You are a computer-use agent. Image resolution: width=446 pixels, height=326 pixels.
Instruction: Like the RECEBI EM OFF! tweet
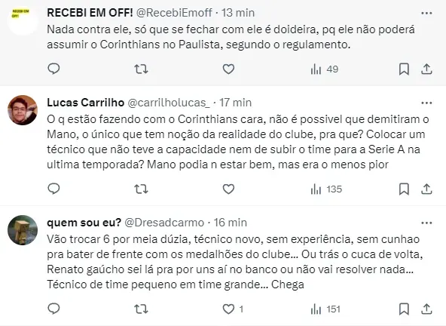point(228,69)
